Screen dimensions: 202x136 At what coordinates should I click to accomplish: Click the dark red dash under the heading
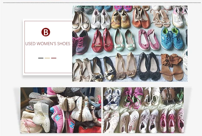pos(54,58)
